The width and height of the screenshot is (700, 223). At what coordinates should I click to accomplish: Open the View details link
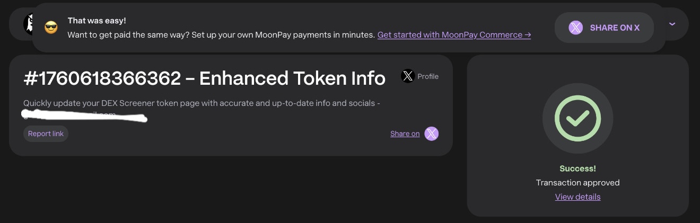tap(577, 197)
